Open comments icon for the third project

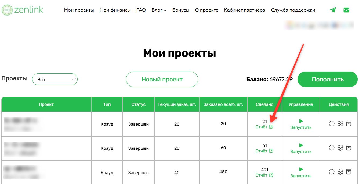point(332,172)
